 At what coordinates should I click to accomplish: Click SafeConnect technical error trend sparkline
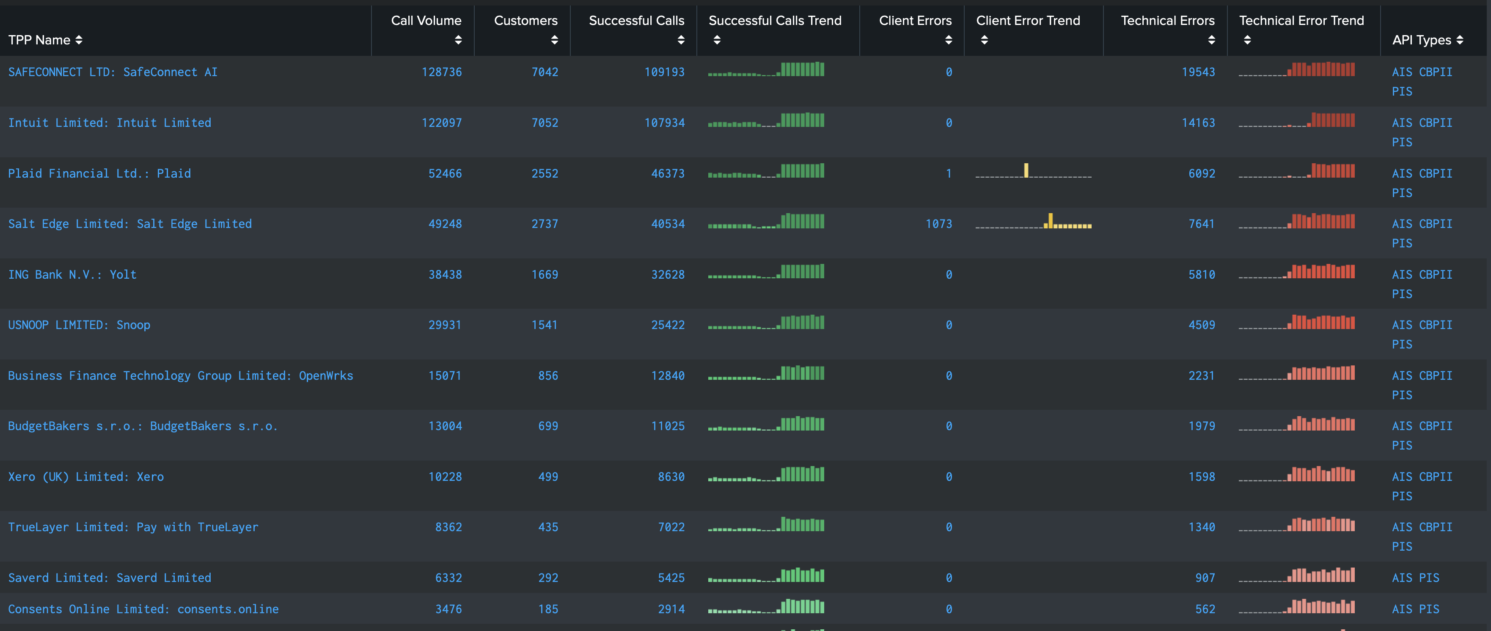click(1296, 70)
